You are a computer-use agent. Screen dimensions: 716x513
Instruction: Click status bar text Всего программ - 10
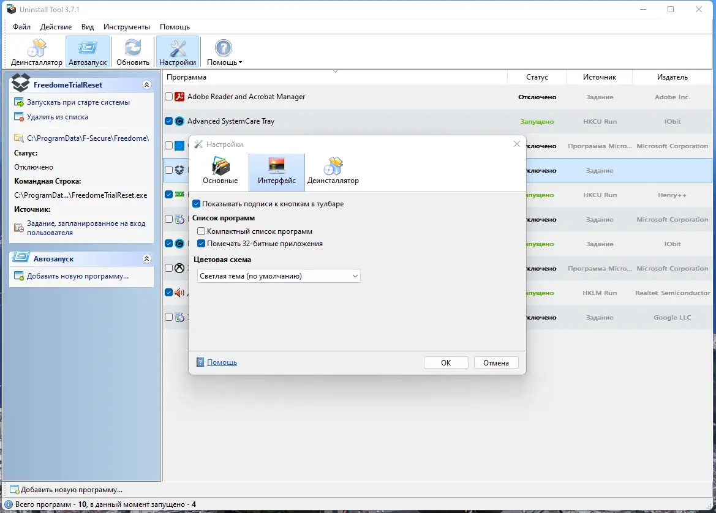click(51, 504)
